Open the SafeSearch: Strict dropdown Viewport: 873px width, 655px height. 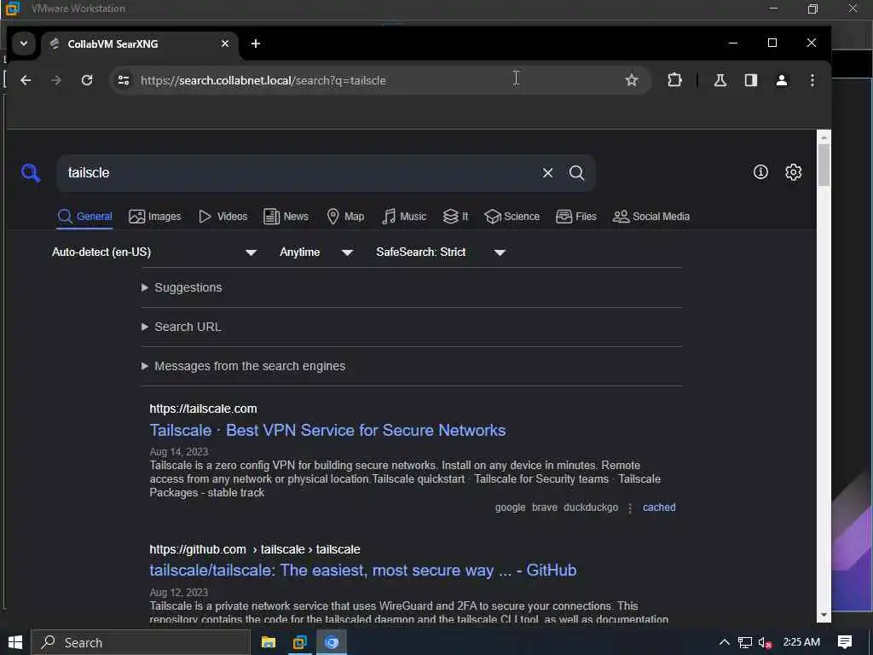(441, 252)
